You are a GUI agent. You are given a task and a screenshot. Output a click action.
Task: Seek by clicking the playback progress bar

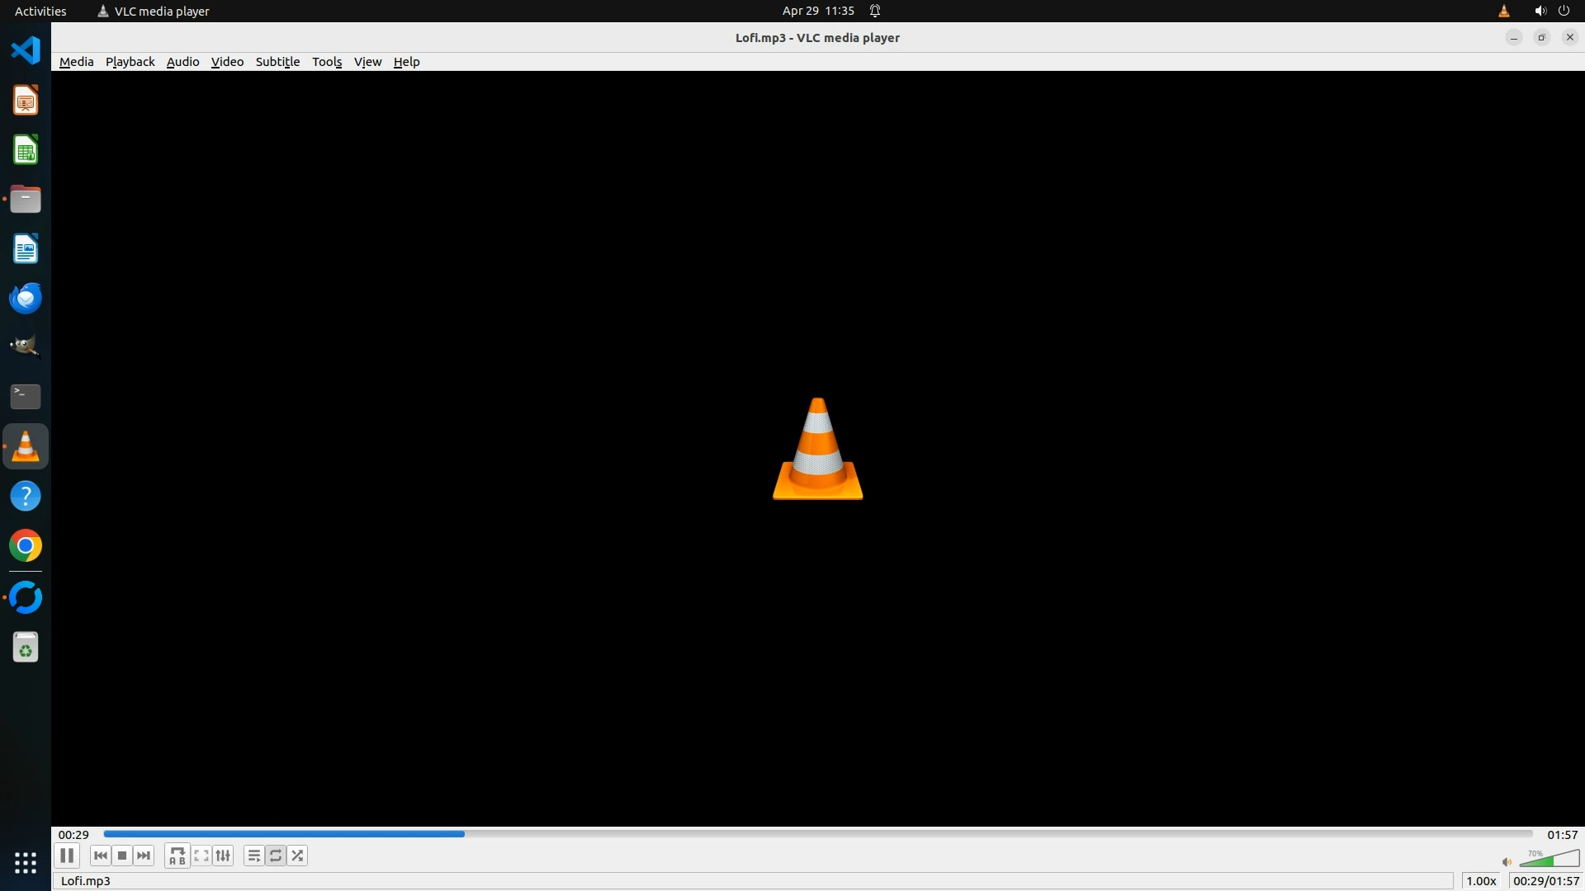(x=817, y=834)
